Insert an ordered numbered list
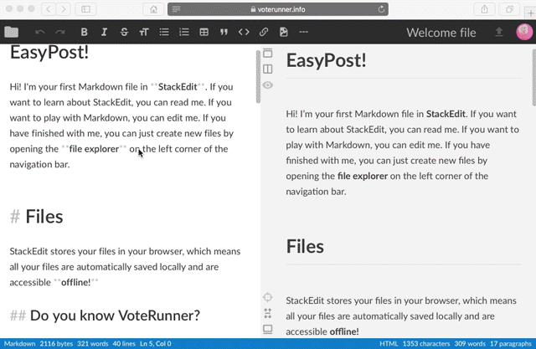This screenshot has height=349, width=536. coord(184,32)
